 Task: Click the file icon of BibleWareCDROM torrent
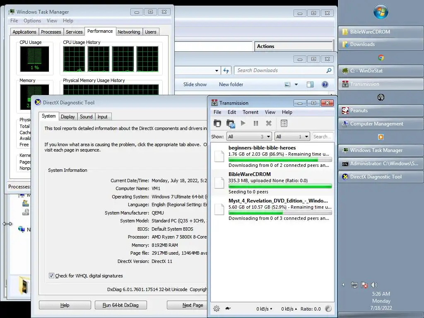(x=219, y=183)
